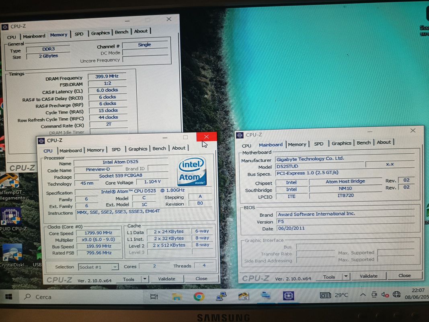
Task: Click Tools button in middle CPU-Z window
Action: coord(128,279)
